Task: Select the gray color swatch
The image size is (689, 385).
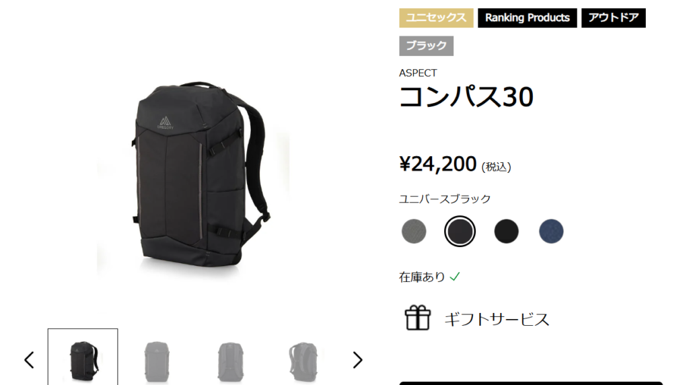Action: 414,231
